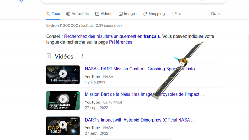Open the DART's Impact with Asteroid Dimorphos link
This screenshot has height=140, width=249.
(x=140, y=120)
